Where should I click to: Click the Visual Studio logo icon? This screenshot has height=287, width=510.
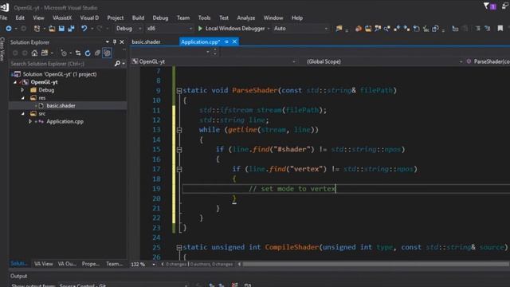coord(4,7)
